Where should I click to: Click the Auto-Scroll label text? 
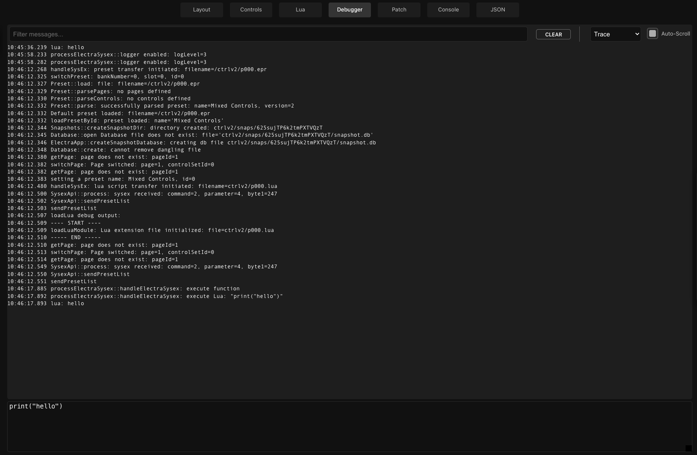click(x=675, y=33)
